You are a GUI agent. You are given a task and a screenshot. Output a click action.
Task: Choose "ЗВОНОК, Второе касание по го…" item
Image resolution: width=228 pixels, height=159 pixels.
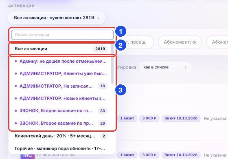pos(61,111)
